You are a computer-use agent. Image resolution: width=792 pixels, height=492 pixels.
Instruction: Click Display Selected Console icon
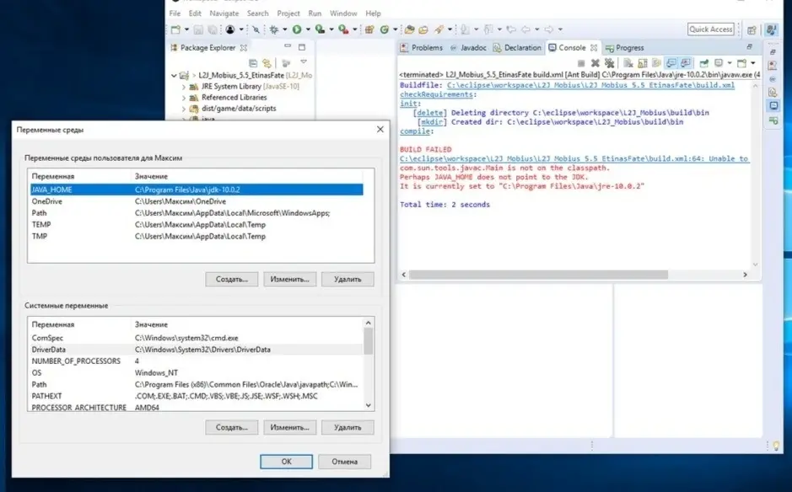(719, 63)
